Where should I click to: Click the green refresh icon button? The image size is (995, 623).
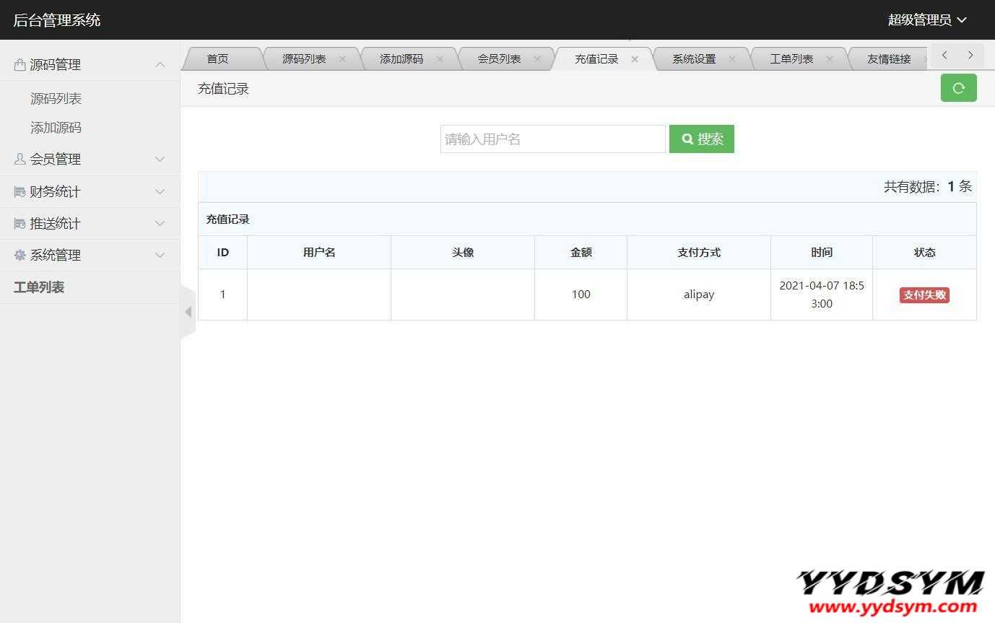(958, 88)
